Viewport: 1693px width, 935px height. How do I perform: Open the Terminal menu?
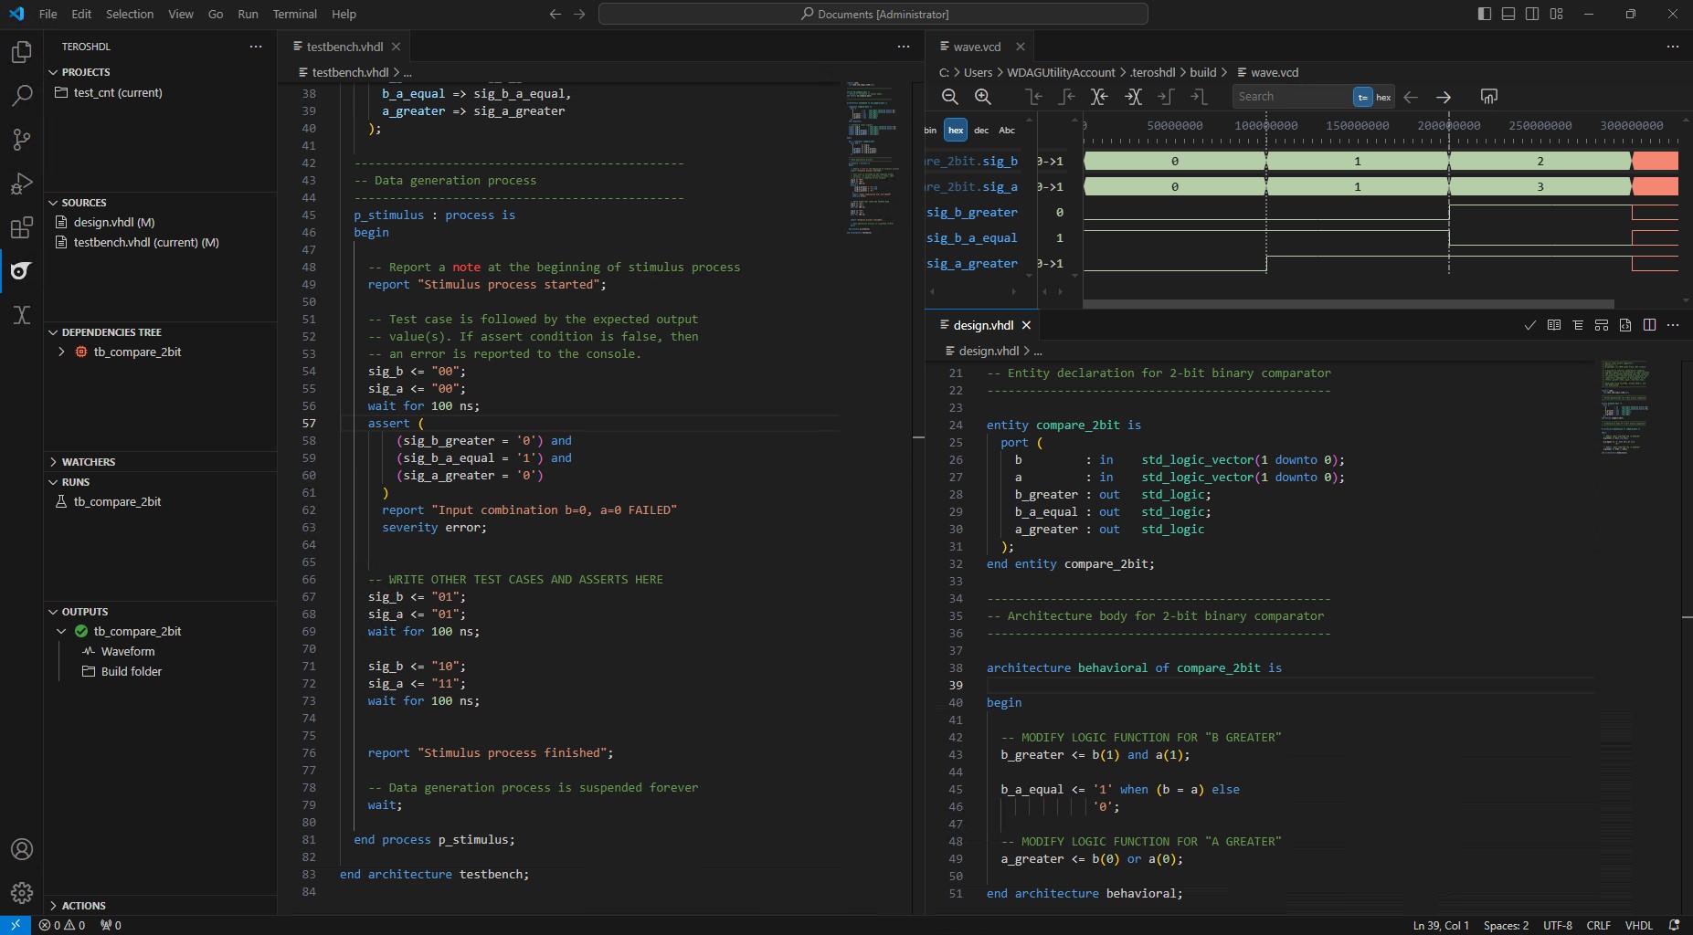(295, 14)
